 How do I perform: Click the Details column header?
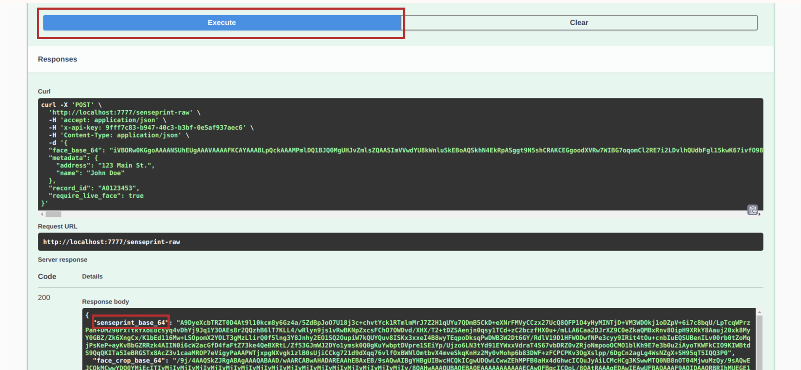point(92,277)
